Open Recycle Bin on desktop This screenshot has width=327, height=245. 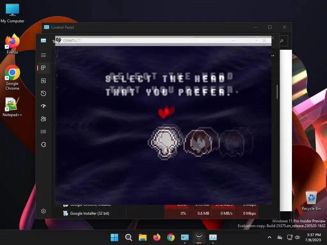tap(311, 201)
